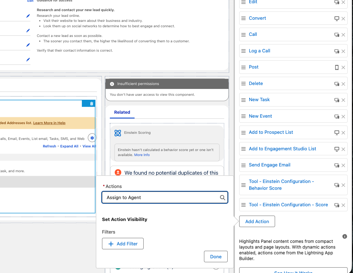
Task: Remove the Convert action from list
Action: [343, 19]
